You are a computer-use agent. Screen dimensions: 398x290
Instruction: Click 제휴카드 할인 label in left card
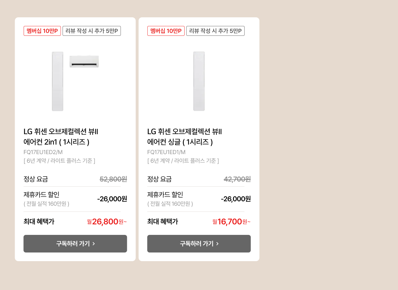coord(42,194)
